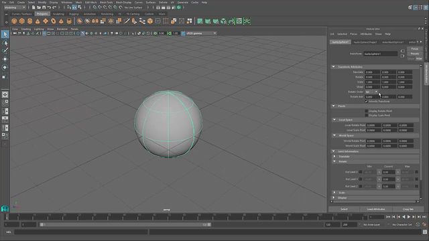Click the Multi-Cut knife shelf icon
This screenshot has width=429, height=241.
tap(127, 21)
